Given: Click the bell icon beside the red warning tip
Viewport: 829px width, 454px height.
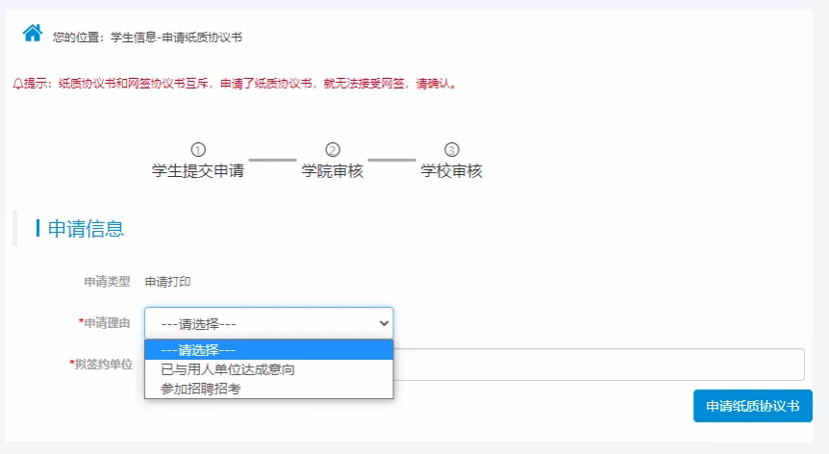Looking at the screenshot, I should click(x=17, y=84).
